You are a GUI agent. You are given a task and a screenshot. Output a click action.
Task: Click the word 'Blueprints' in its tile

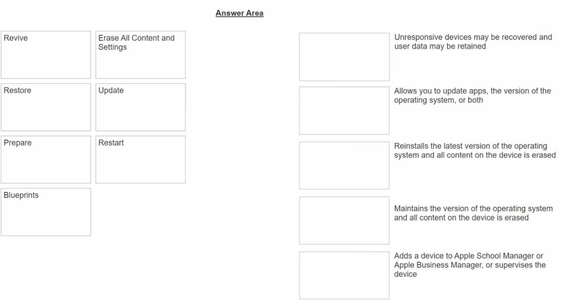pos(21,195)
